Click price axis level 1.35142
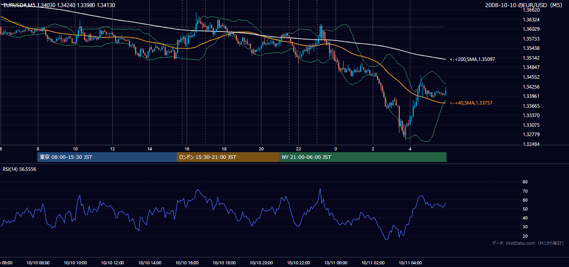Image resolution: width=569 pixels, height=267 pixels. pyautogui.click(x=532, y=58)
